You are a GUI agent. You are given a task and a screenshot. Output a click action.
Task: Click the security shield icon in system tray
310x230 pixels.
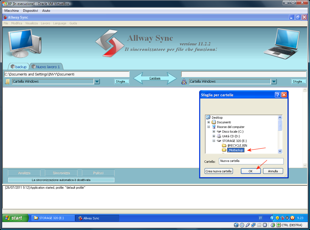click(277, 218)
